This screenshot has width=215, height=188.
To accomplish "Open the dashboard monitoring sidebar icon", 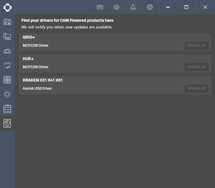I will 7,22.
